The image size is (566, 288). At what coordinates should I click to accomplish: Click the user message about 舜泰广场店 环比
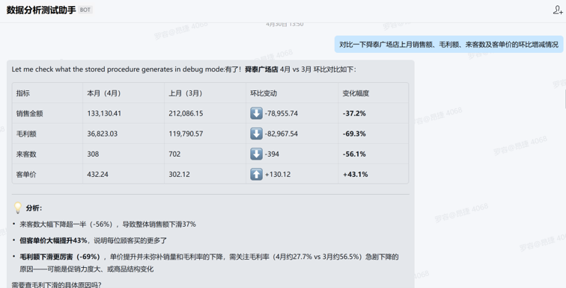(x=448, y=45)
